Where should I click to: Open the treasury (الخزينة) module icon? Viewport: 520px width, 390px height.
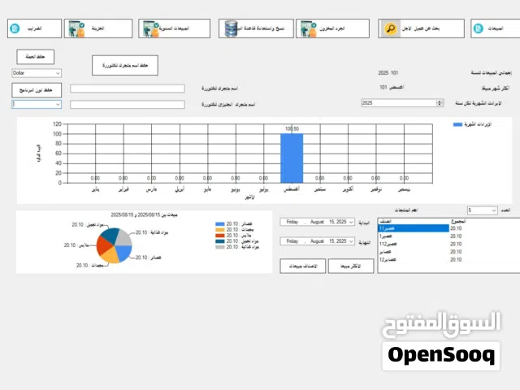76,28
